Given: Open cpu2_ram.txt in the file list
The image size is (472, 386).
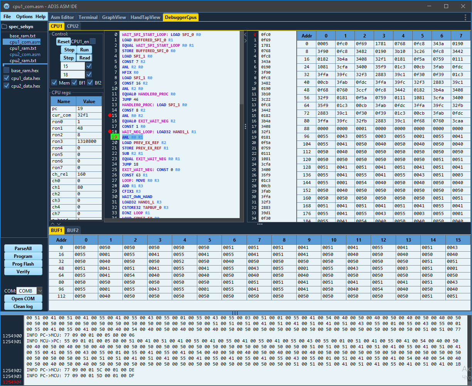Looking at the screenshot, I should [23, 61].
